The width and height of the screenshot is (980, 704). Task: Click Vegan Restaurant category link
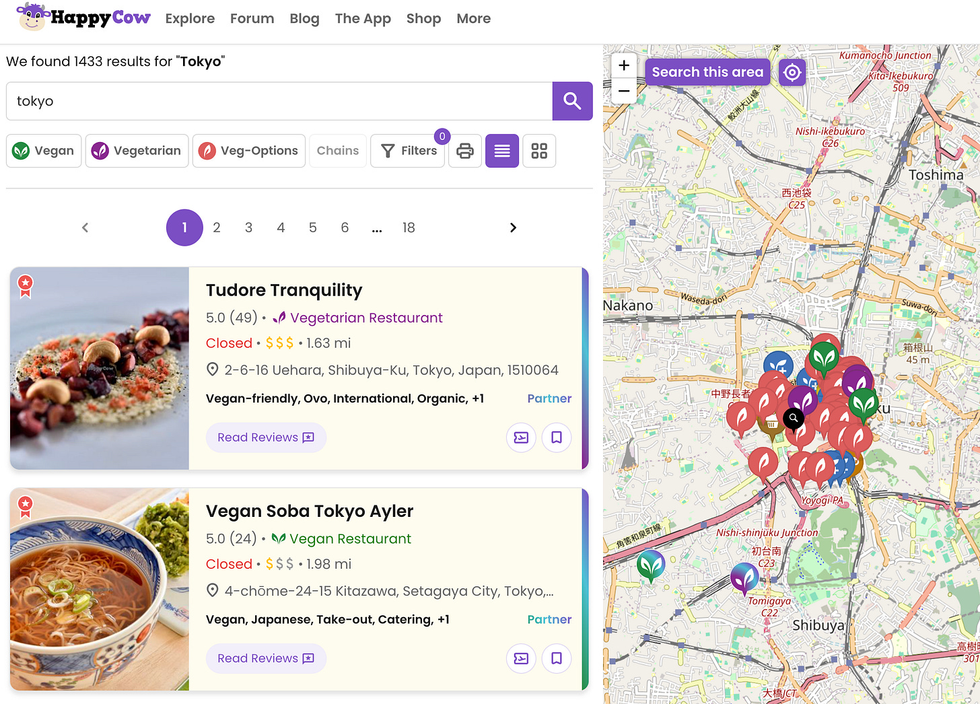pyautogui.click(x=350, y=538)
